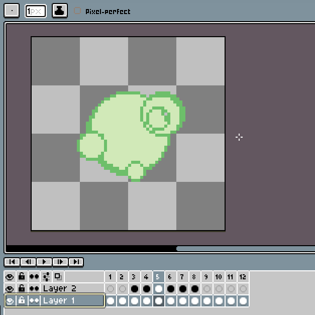The height and width of the screenshot is (315, 315).
Task: Select frame 11 header
Action: 231,277
